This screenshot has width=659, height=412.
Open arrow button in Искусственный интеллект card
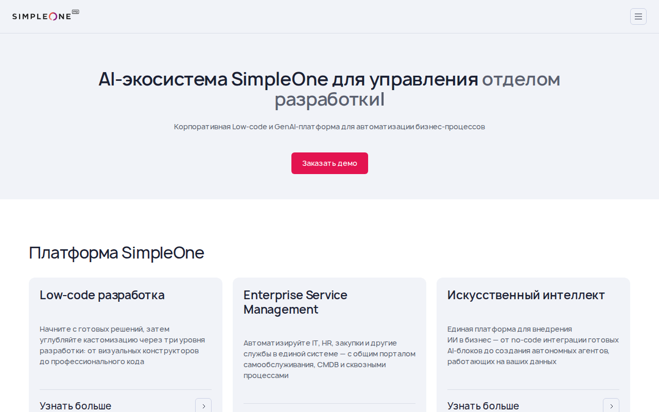coord(611,406)
